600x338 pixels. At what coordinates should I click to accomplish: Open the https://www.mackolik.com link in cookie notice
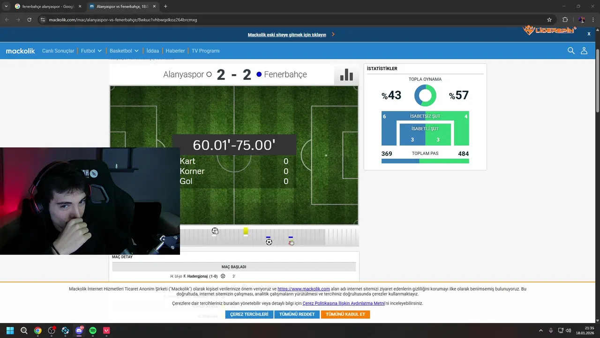click(304, 289)
